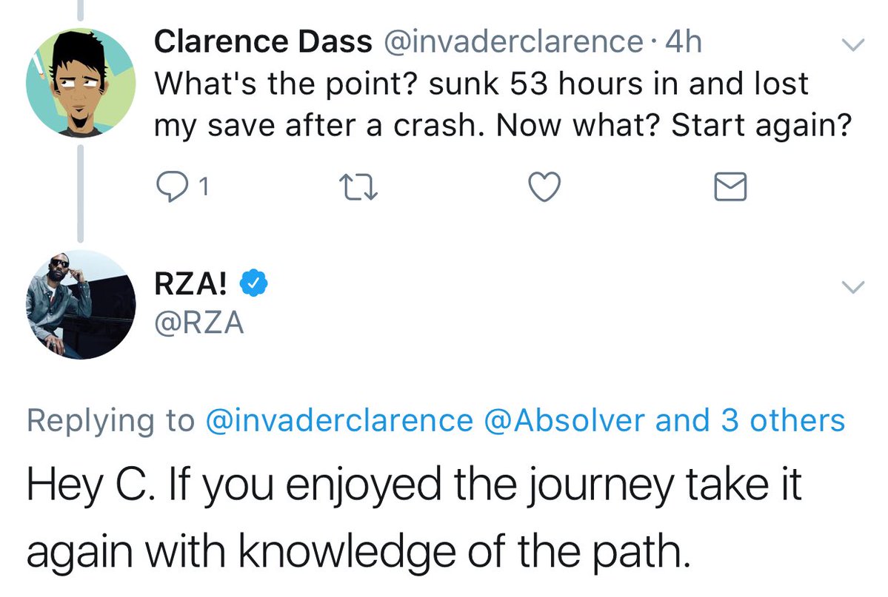Open the 4h timestamp of Clarence's tweet
Screen dimensions: 888x597
(683, 43)
